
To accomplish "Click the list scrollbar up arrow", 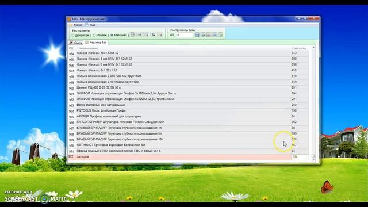I will [313, 48].
